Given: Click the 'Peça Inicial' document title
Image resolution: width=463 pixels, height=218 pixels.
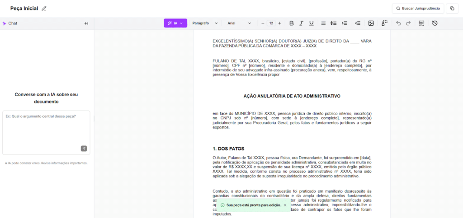Looking at the screenshot, I should (24, 9).
